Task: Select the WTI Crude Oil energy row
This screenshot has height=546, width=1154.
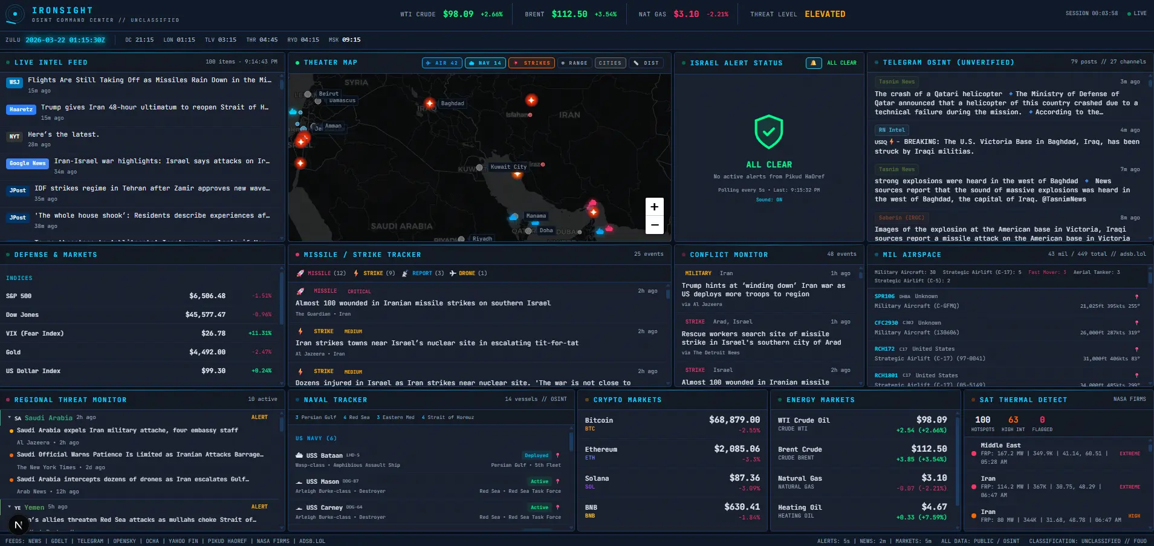Action: (862, 424)
